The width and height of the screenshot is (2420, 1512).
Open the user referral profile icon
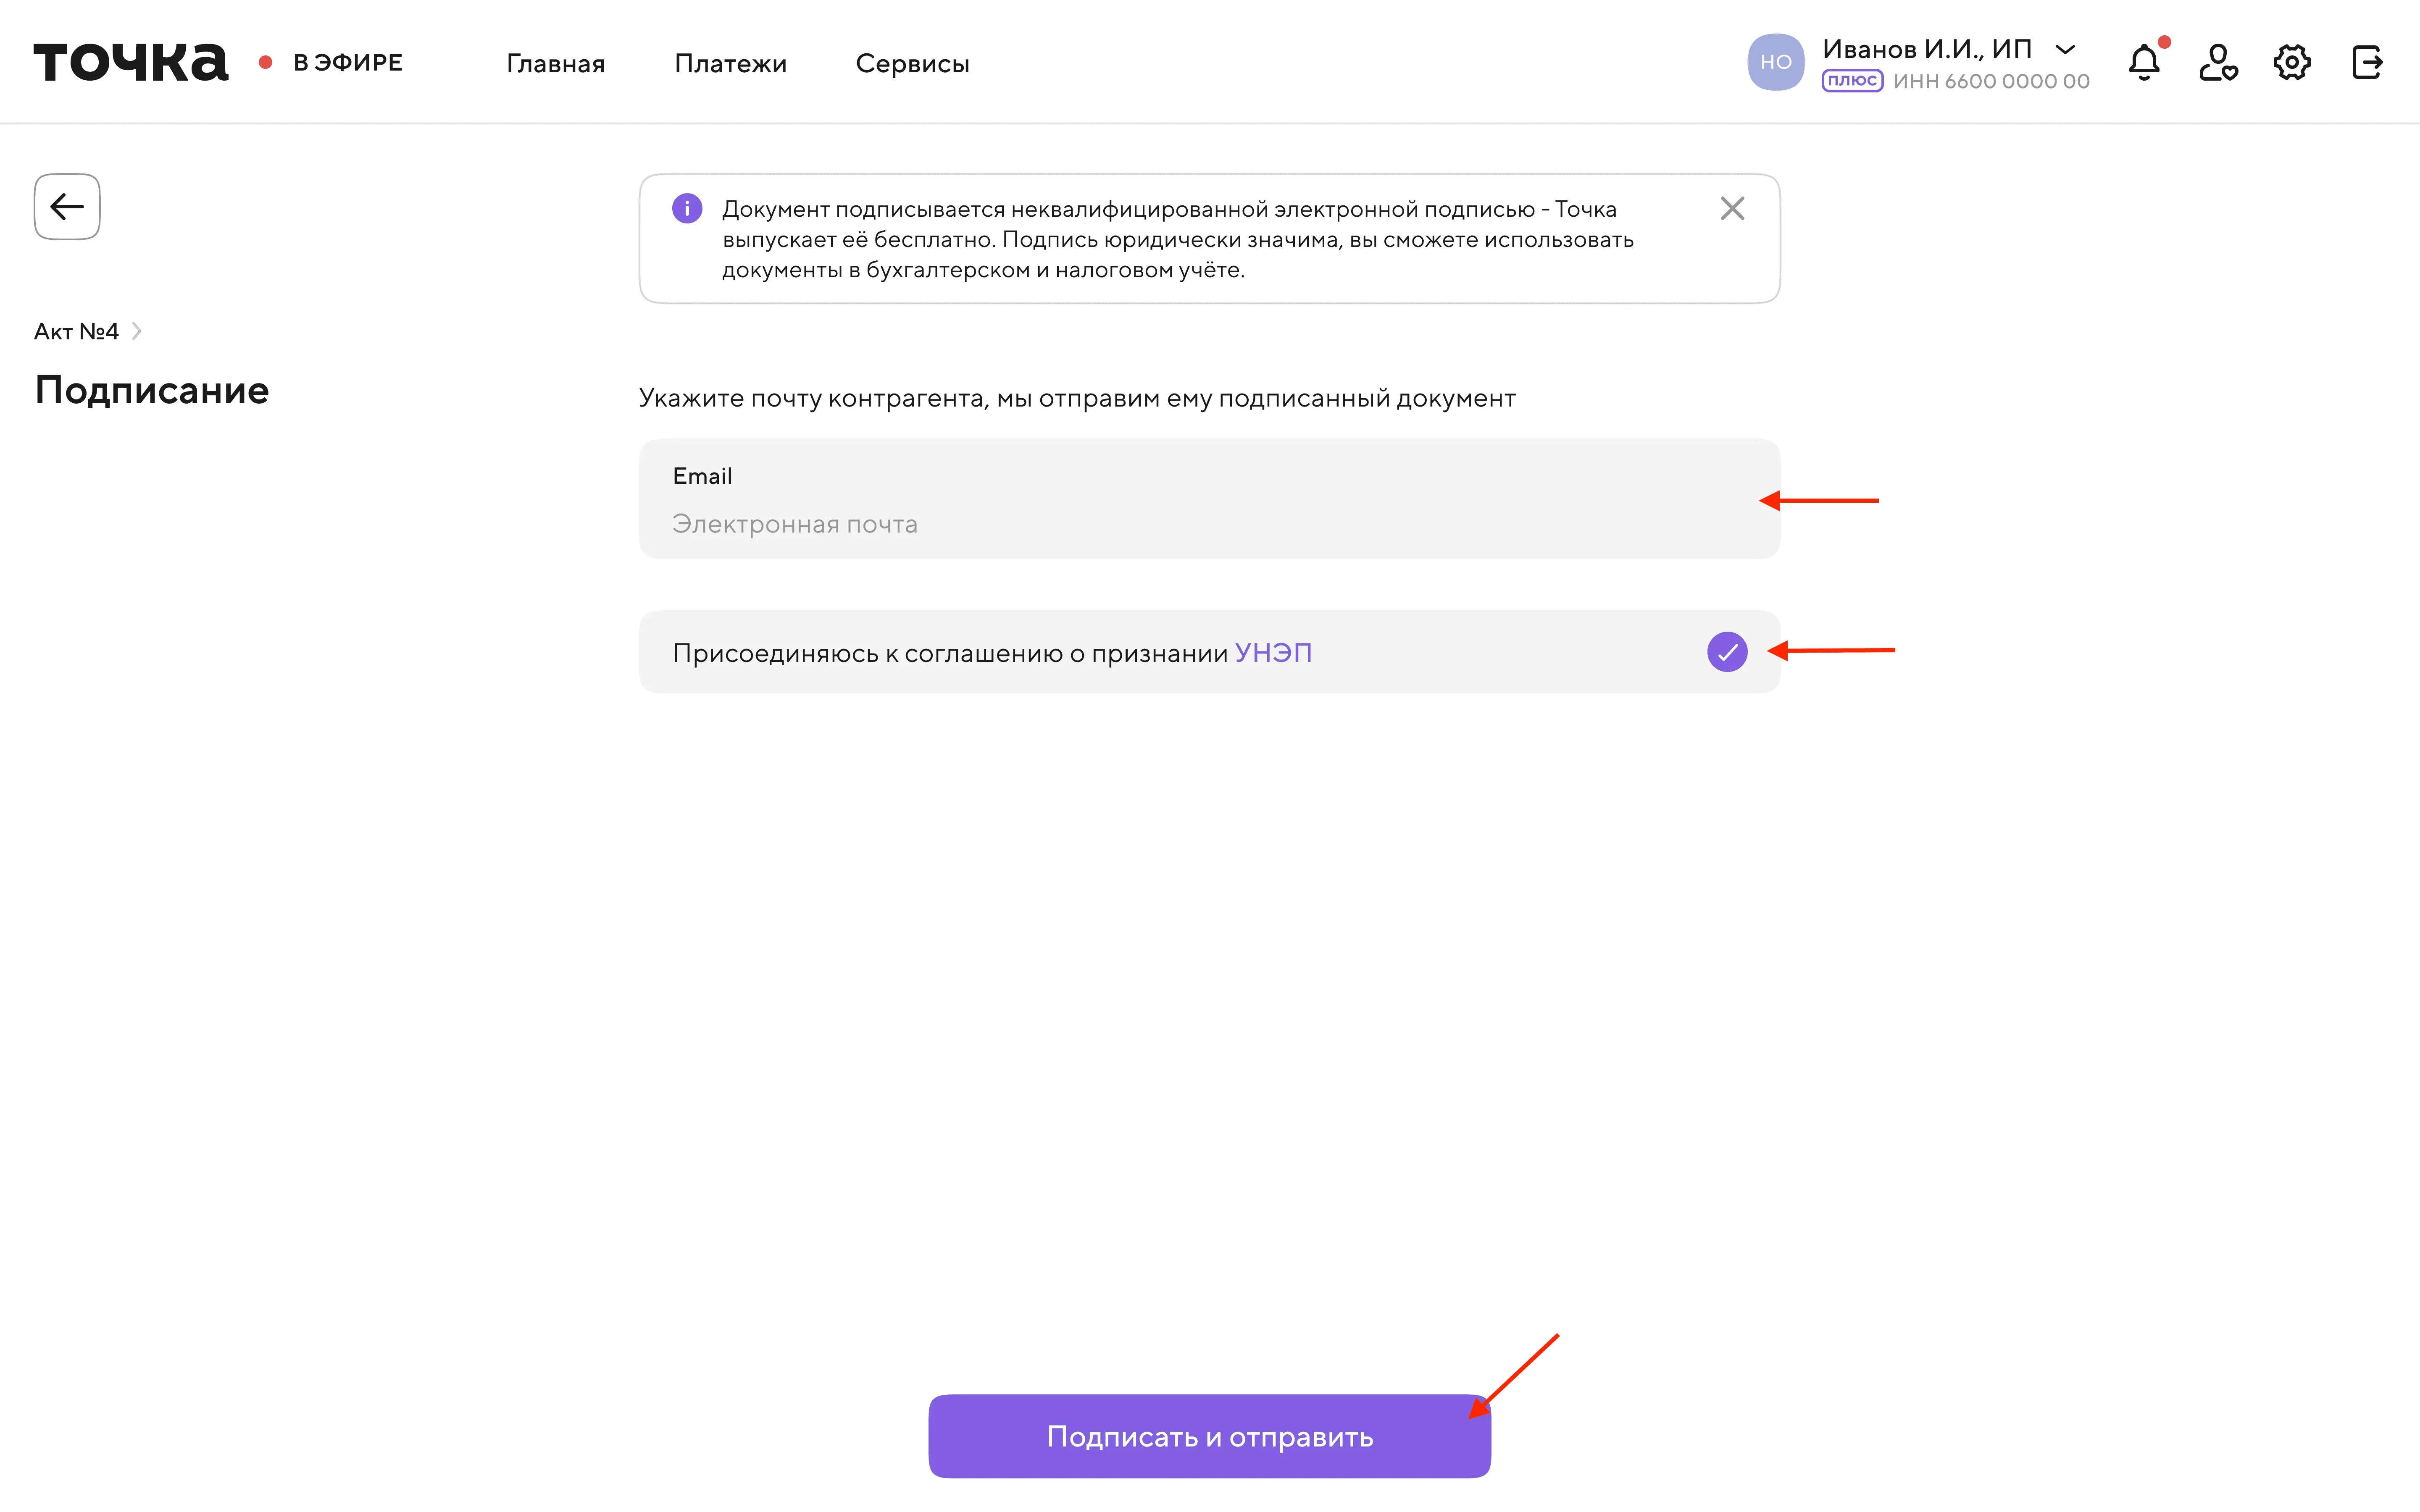(x=2218, y=62)
